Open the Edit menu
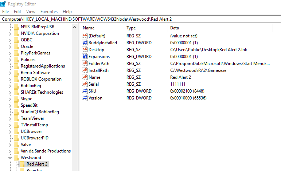 17,12
